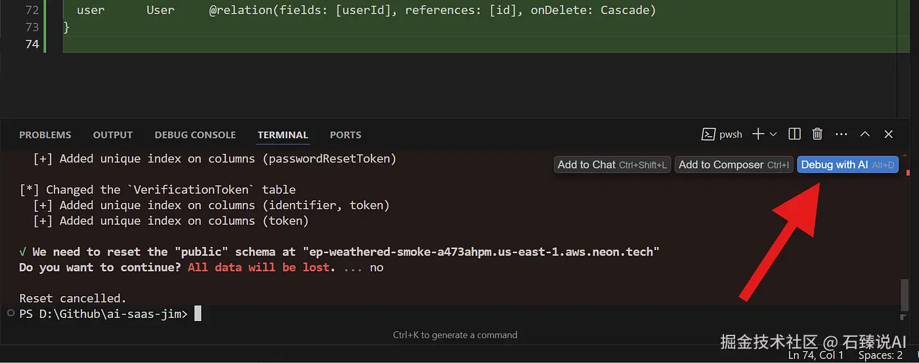This screenshot has width=919, height=363.
Task: Show the DEBUG CONSOLE tab
Action: pos(195,135)
